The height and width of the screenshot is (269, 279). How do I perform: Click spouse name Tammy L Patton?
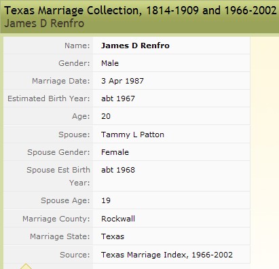coord(132,134)
